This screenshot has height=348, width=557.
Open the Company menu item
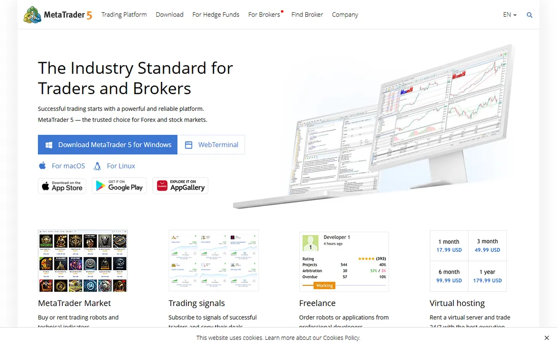click(x=345, y=15)
